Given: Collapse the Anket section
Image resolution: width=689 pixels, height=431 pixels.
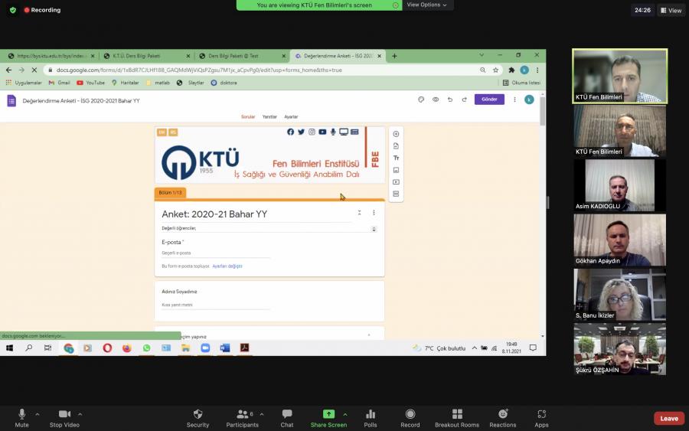Looking at the screenshot, I should tap(360, 213).
